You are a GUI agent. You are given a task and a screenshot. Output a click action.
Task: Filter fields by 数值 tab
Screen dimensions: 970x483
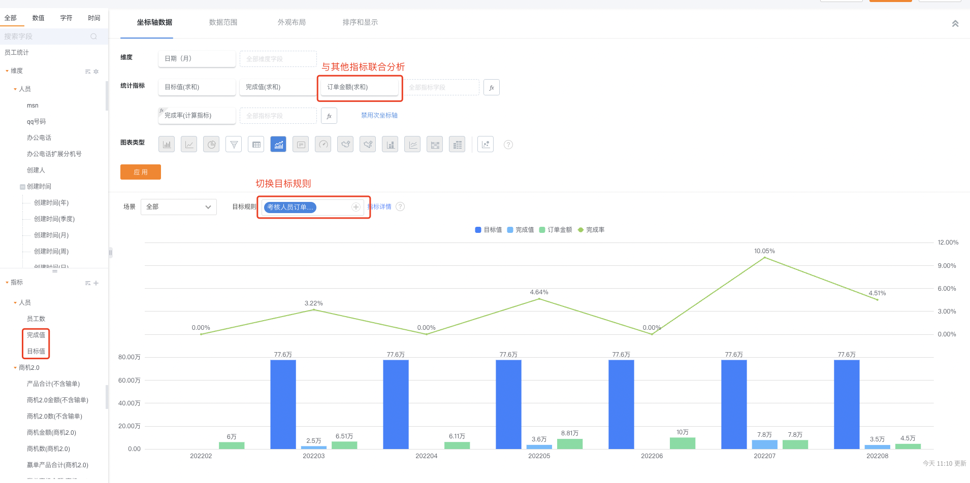[39, 18]
